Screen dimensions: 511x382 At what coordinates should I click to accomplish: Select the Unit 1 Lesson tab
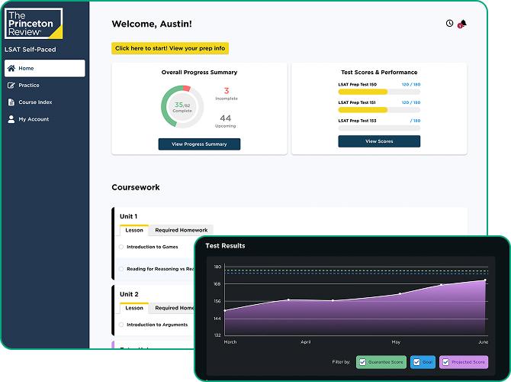(x=133, y=230)
